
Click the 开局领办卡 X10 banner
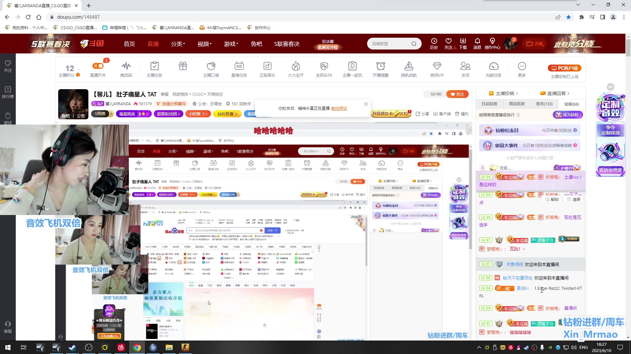click(391, 113)
